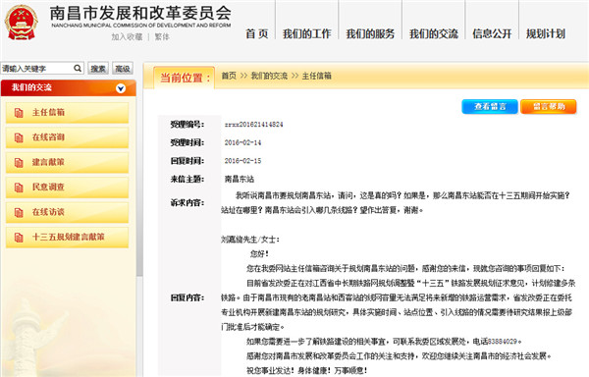Select 在线访谈 in the sidebar
The width and height of the screenshot is (589, 377).
67,212
